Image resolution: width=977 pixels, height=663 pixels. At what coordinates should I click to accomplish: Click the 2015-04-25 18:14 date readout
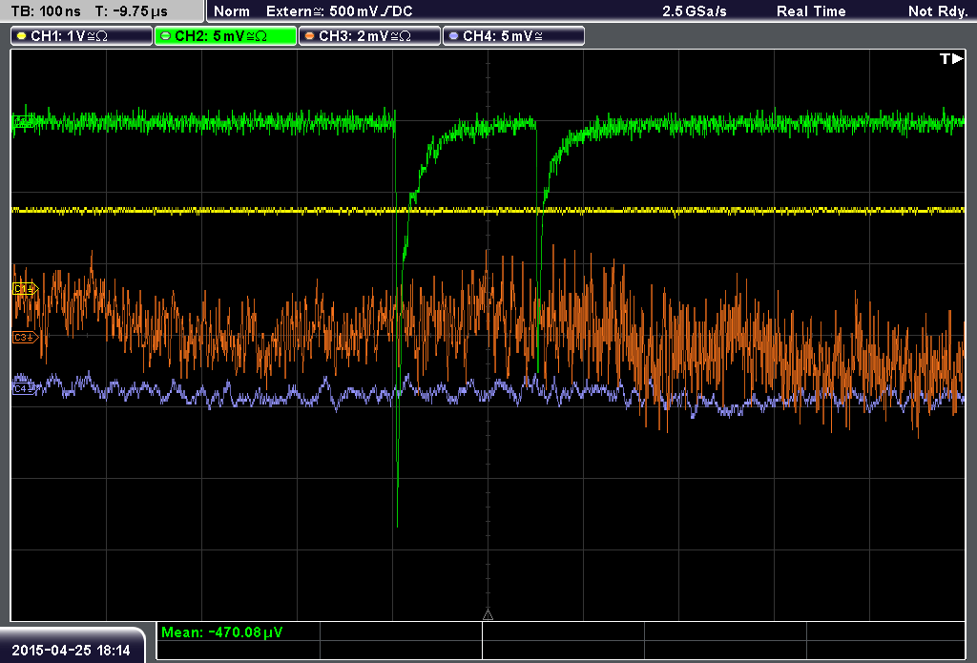click(x=71, y=650)
